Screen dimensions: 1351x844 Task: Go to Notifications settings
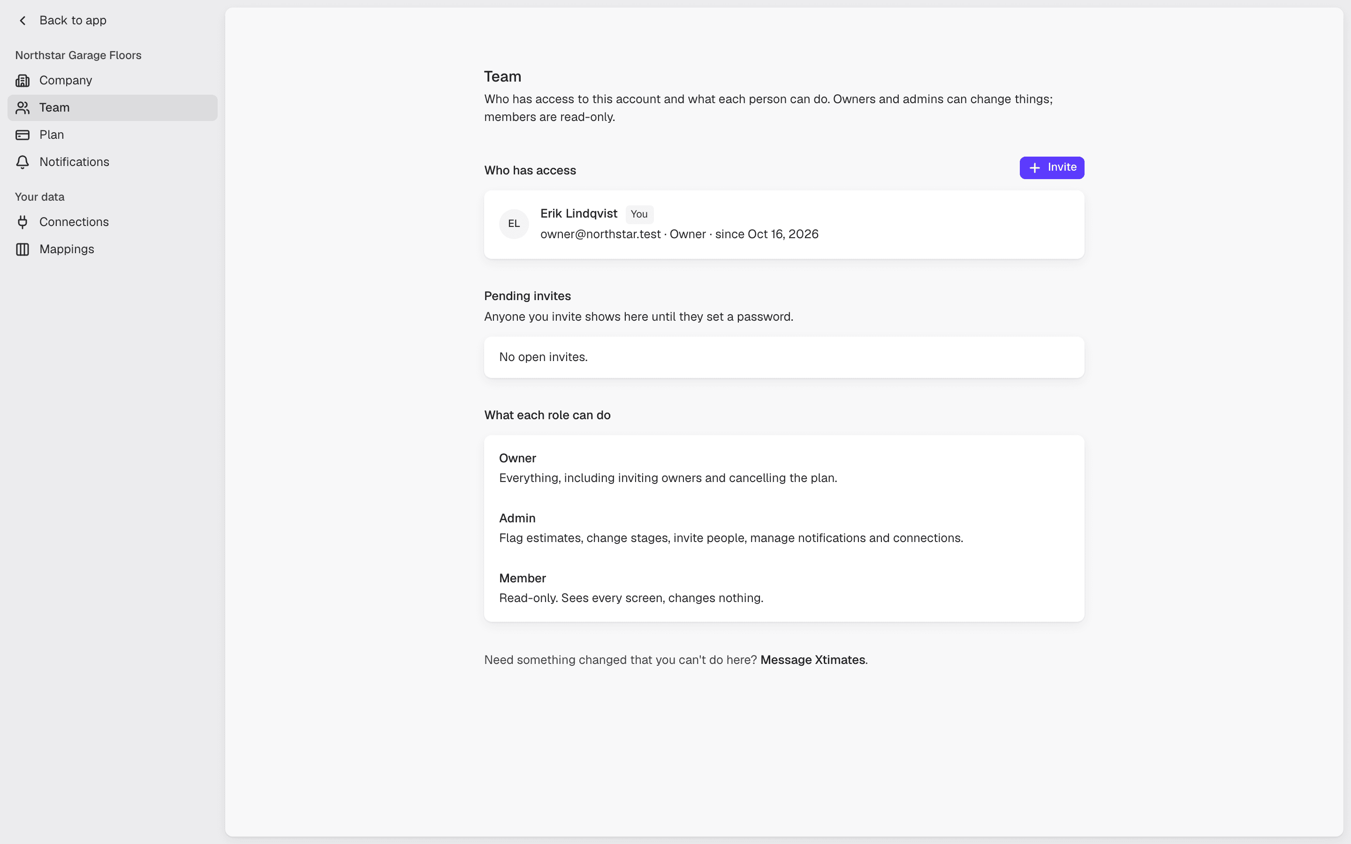point(112,162)
